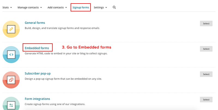
Task: Click the search magnifier icon
Action: coord(114,7)
